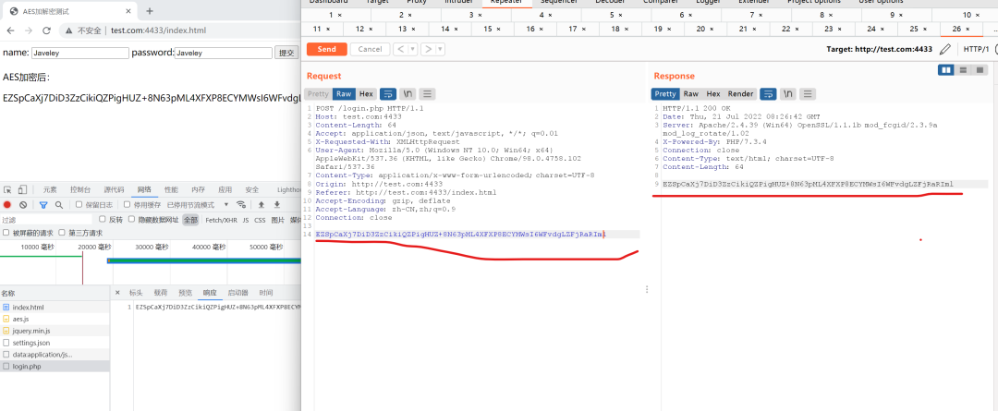Image resolution: width=998 pixels, height=411 pixels.
Task: Click the 不安全 warning icon in the address bar
Action: [69, 30]
